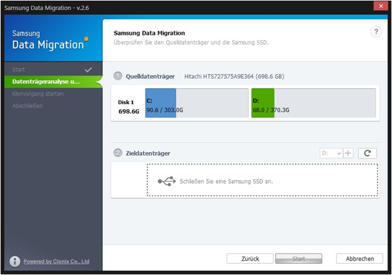The image size is (392, 275).
Task: Refresh the target disk list
Action: pos(367,153)
